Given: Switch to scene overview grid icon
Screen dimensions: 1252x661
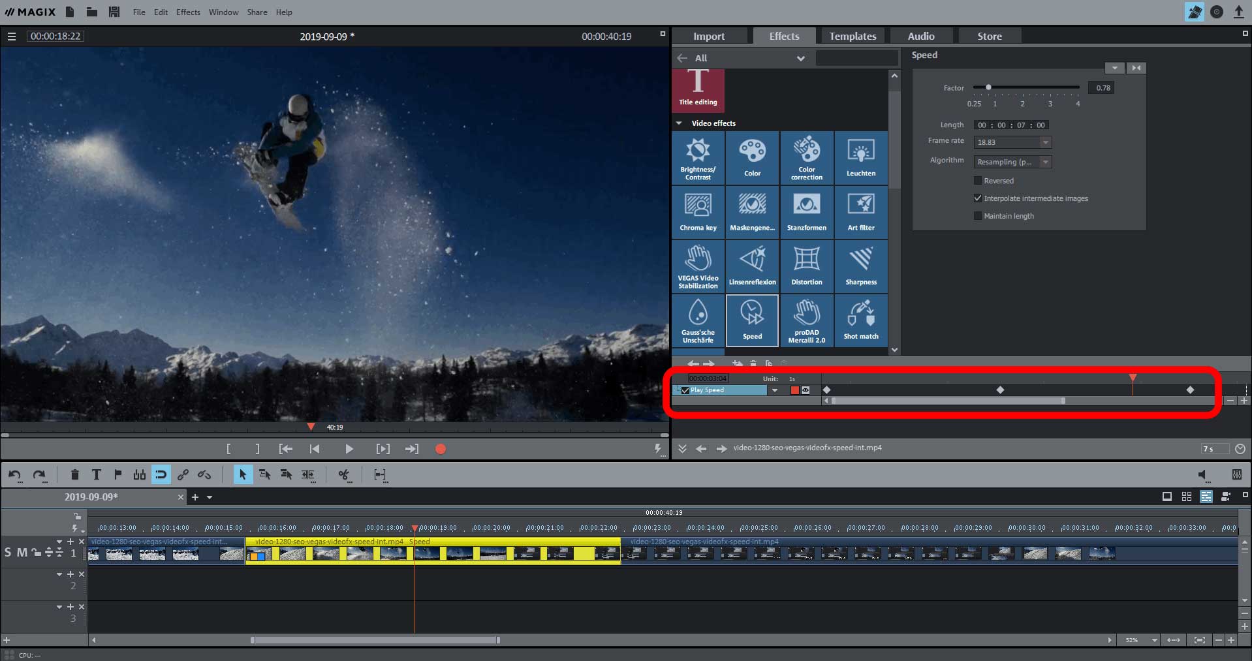Looking at the screenshot, I should (x=1187, y=497).
